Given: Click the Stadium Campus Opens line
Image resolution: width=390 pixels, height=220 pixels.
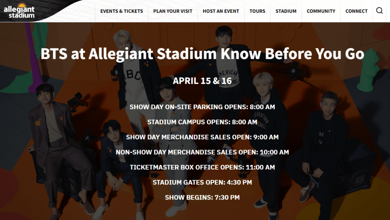Looking at the screenshot, I should (x=202, y=122).
